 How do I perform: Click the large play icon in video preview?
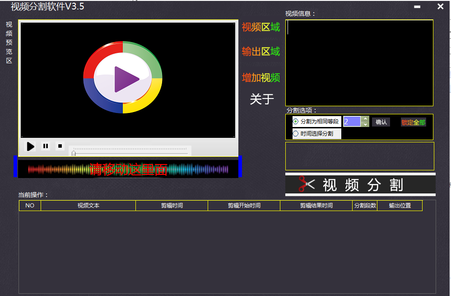point(123,79)
